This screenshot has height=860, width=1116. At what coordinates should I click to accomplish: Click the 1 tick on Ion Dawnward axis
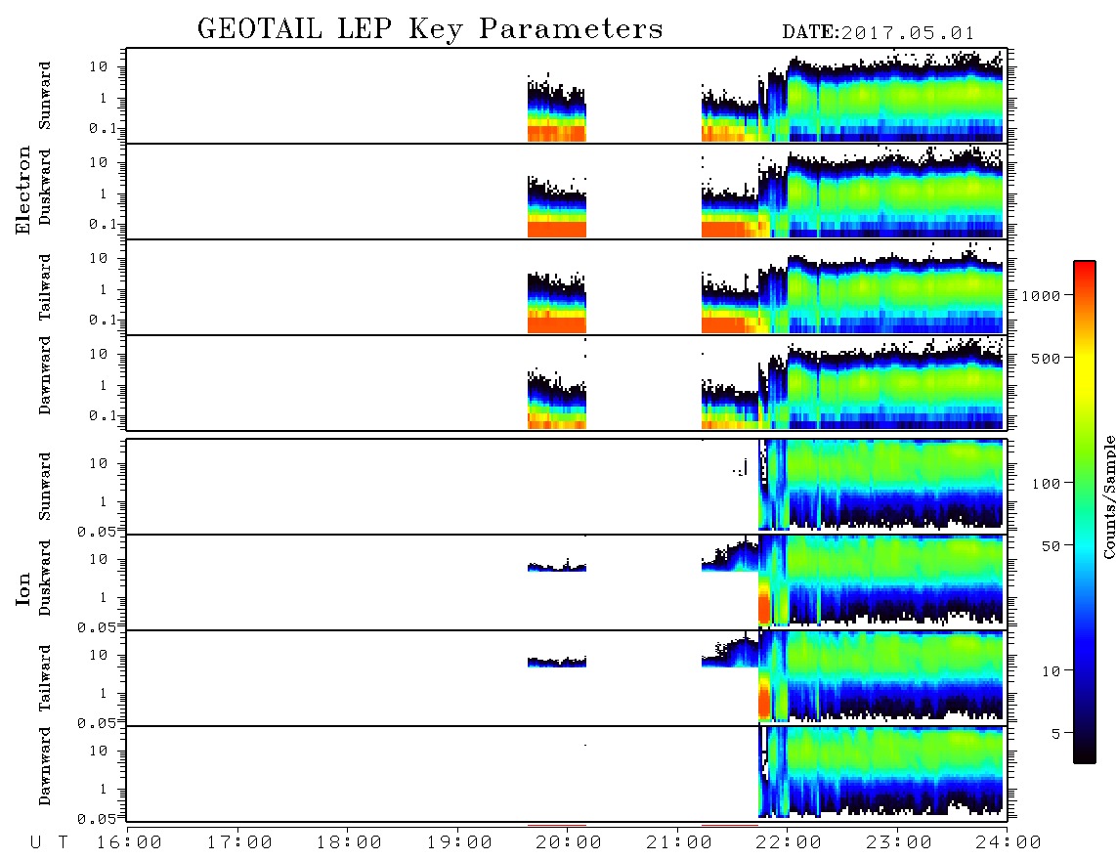pos(104,789)
